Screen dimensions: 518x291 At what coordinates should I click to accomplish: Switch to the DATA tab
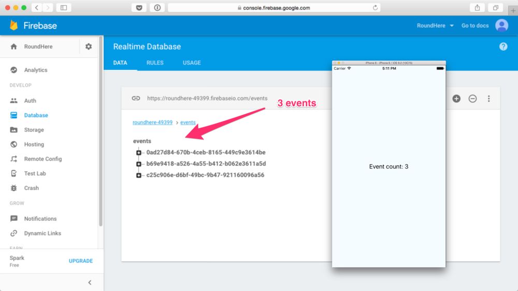pos(120,63)
